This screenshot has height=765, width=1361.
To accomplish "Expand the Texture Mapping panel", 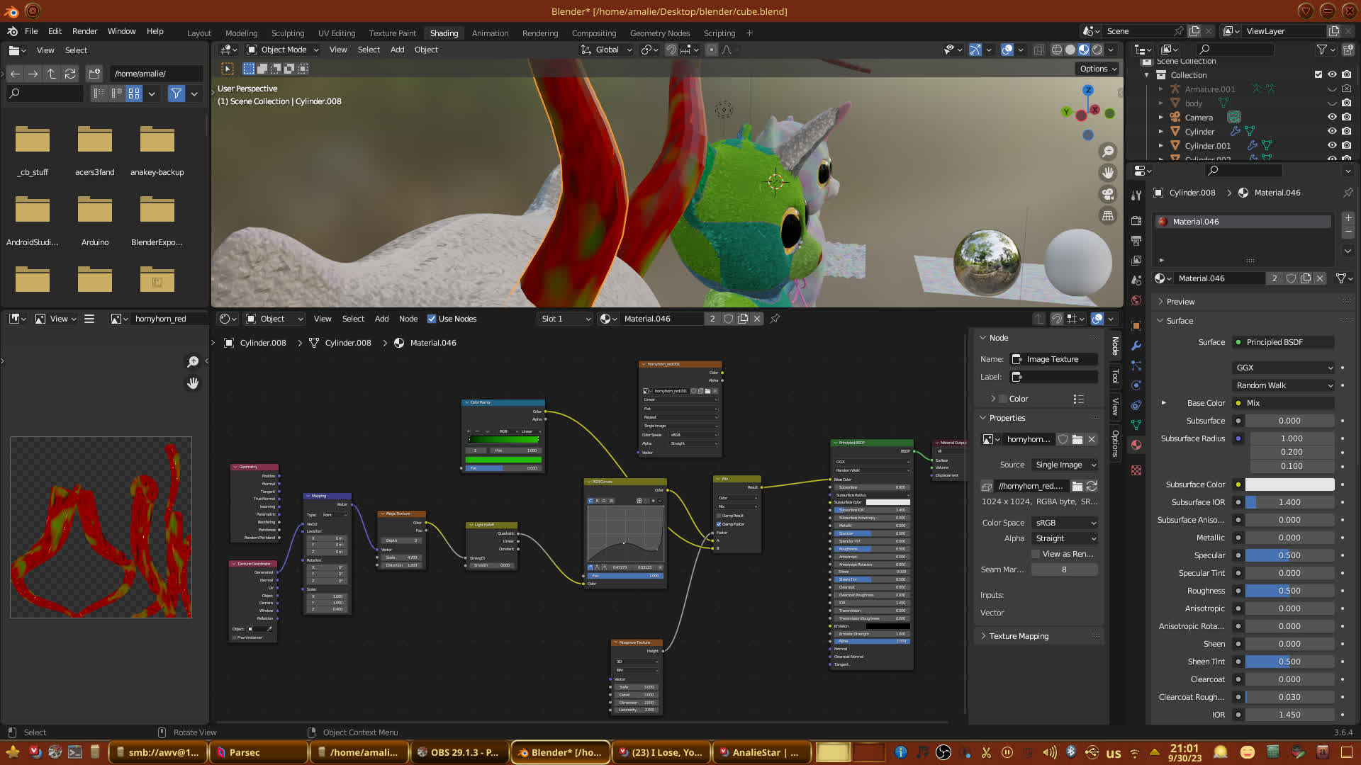I will 1018,636.
